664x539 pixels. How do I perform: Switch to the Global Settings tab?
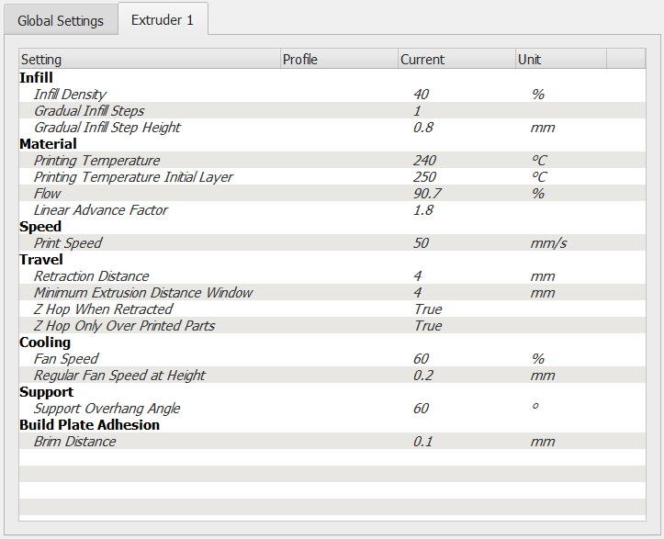click(x=61, y=20)
